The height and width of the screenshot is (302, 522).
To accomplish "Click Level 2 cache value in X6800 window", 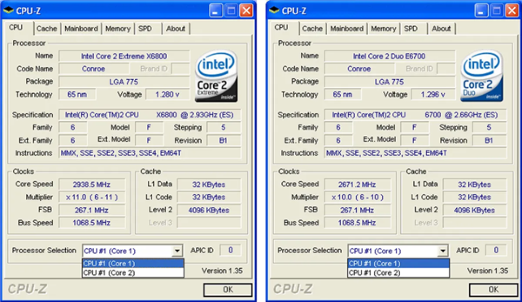I will click(209, 210).
